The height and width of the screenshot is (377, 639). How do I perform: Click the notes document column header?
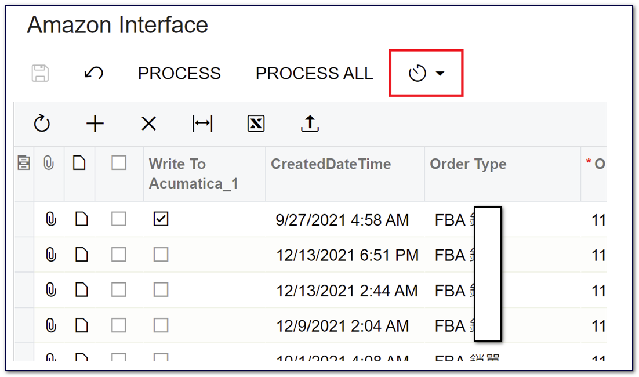point(79,162)
